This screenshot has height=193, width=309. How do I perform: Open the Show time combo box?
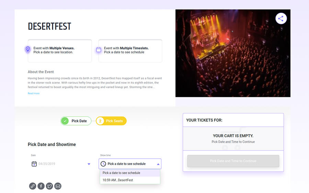130,164
